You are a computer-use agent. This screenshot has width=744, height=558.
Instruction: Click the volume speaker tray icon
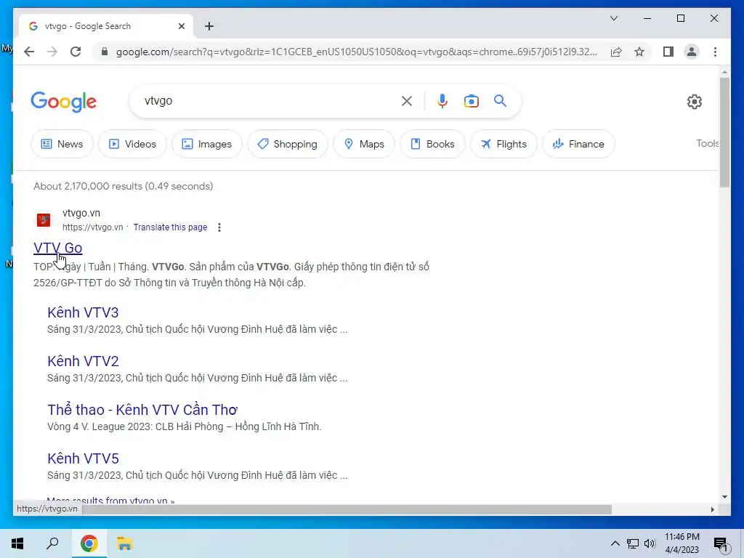click(x=650, y=543)
